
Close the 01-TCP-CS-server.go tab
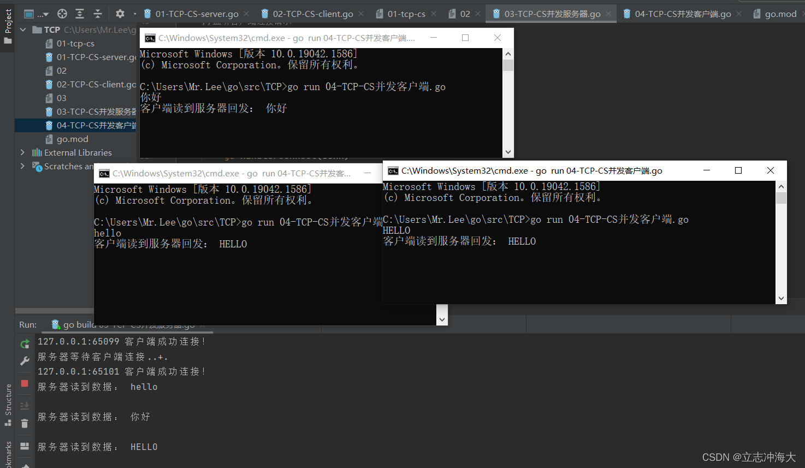[246, 14]
